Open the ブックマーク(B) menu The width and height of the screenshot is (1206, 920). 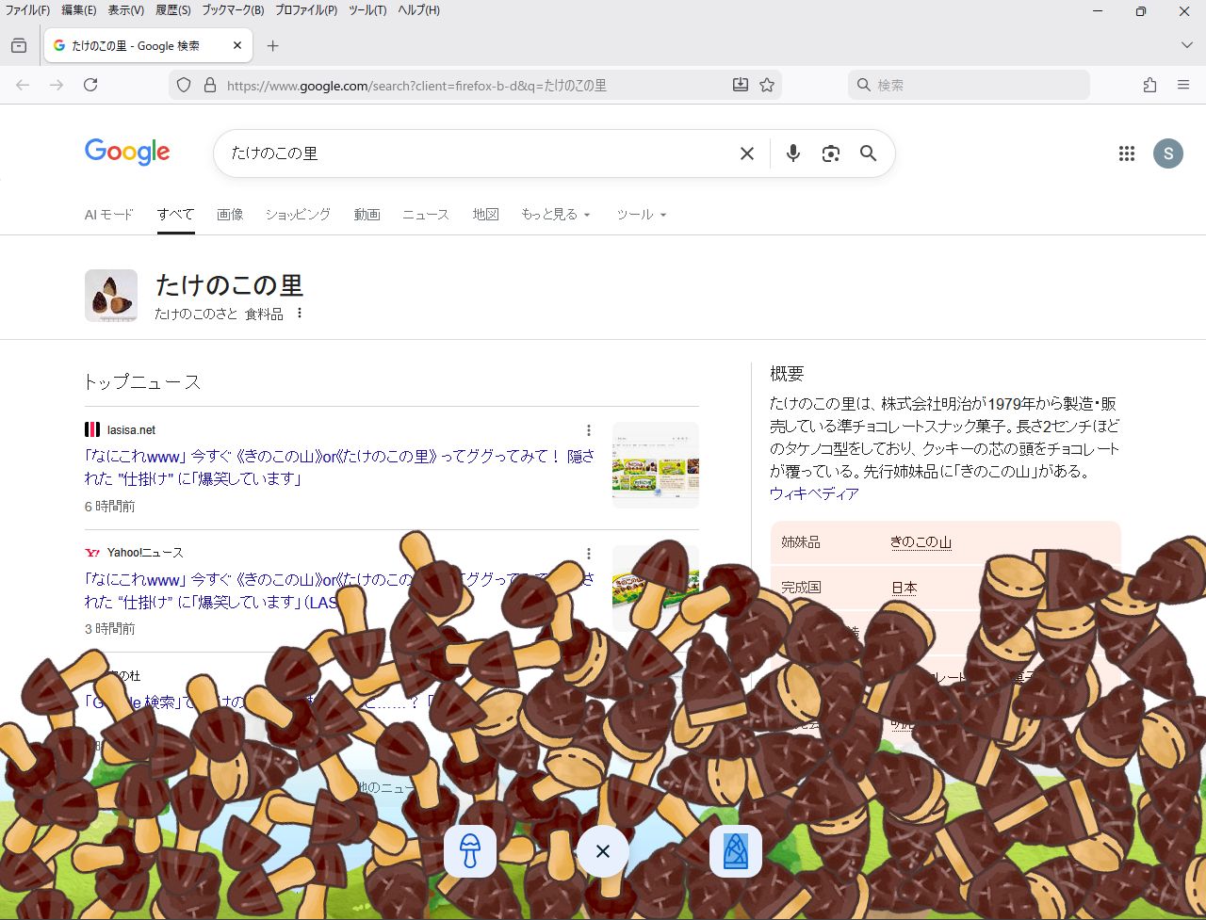tap(233, 10)
